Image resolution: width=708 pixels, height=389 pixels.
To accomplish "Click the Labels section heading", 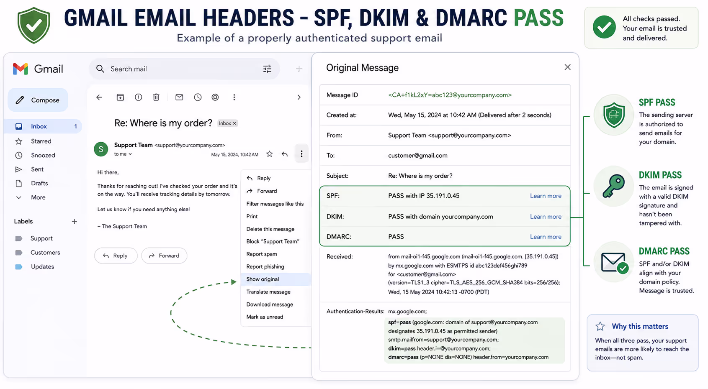I will [x=23, y=221].
